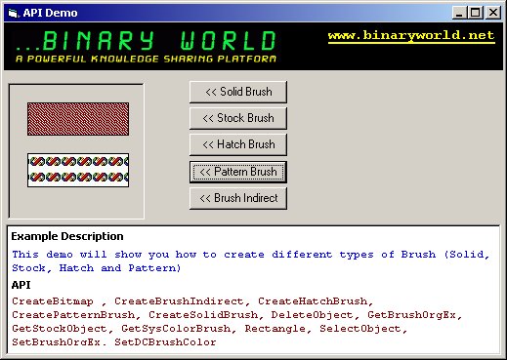Minimize the API Demo window
This screenshot has height=360, width=507.
pyautogui.click(x=459, y=13)
